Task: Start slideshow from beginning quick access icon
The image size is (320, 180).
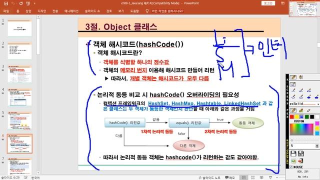Action: (28, 3)
